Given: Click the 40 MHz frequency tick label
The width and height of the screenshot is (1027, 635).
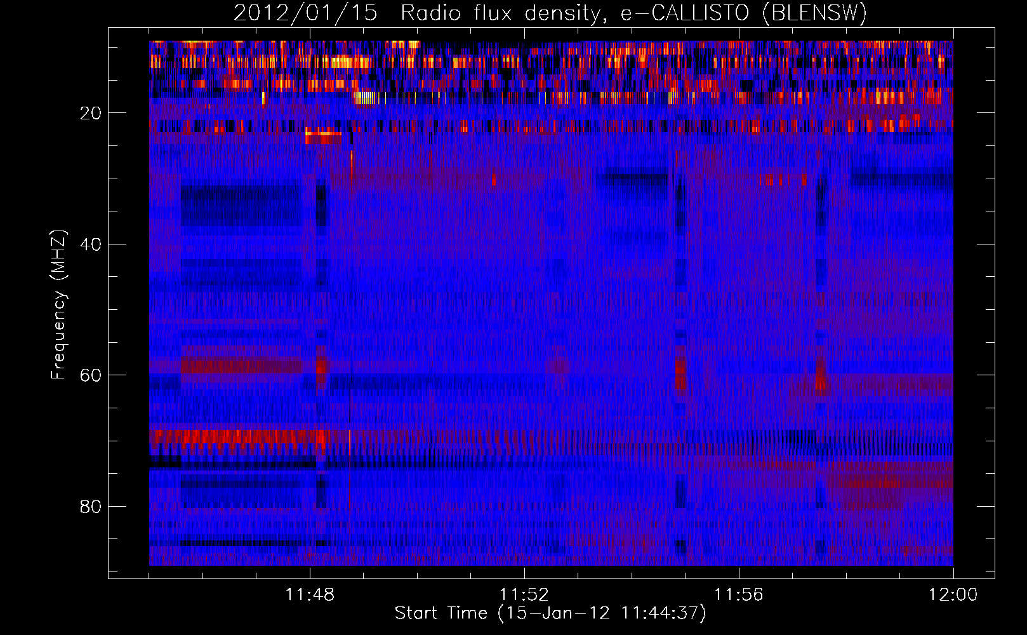Looking at the screenshot, I should 91,244.
